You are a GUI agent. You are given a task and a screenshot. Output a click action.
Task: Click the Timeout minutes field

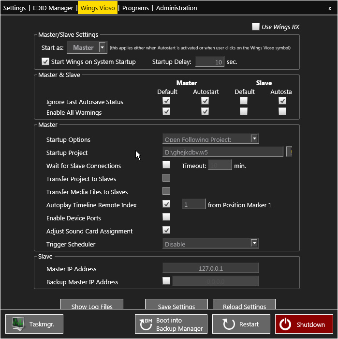point(220,165)
